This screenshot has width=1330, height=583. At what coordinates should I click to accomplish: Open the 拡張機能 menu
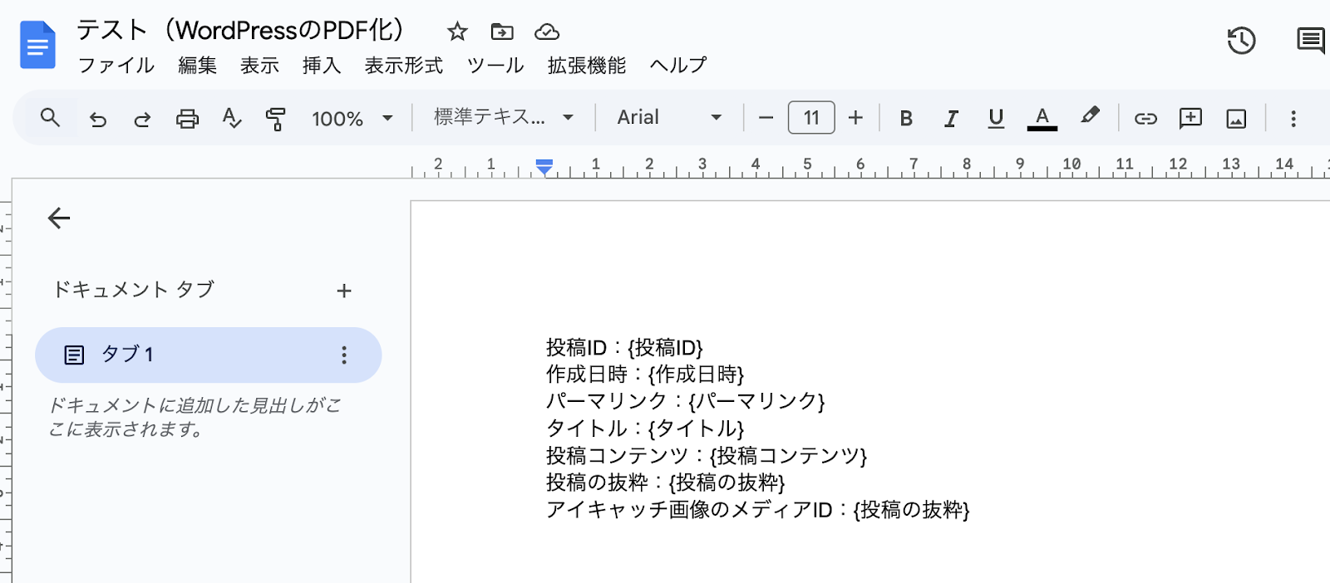tap(587, 66)
